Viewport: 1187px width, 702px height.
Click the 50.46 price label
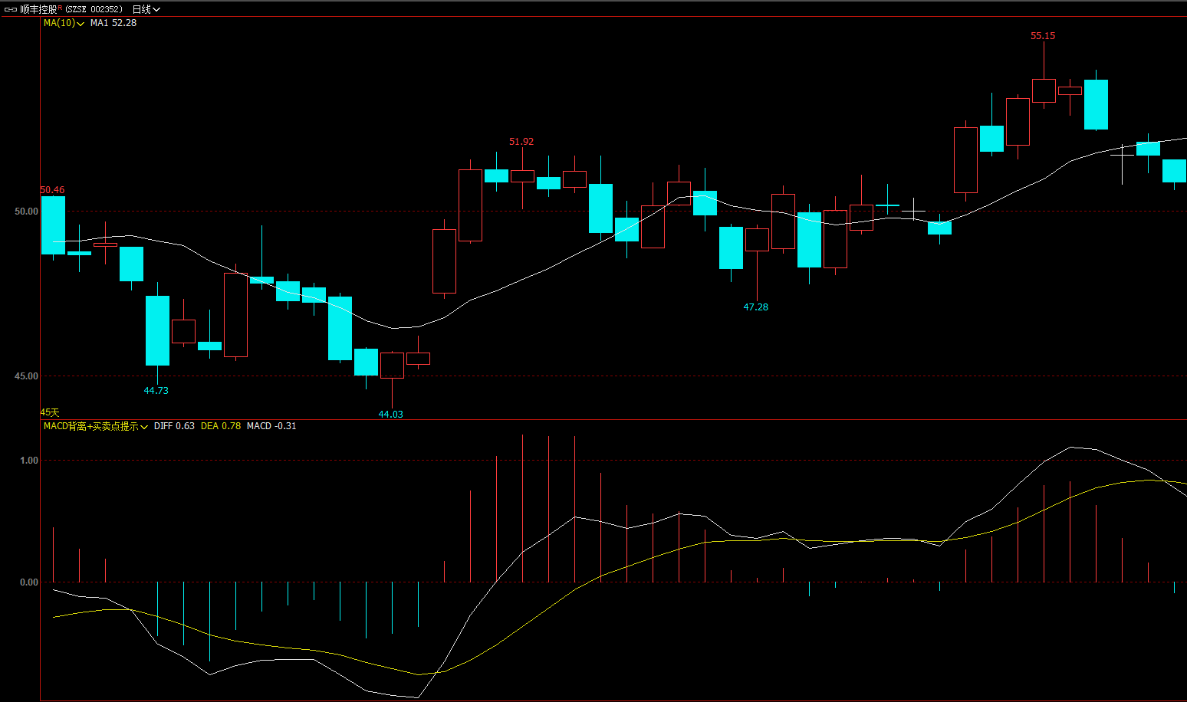coord(52,190)
